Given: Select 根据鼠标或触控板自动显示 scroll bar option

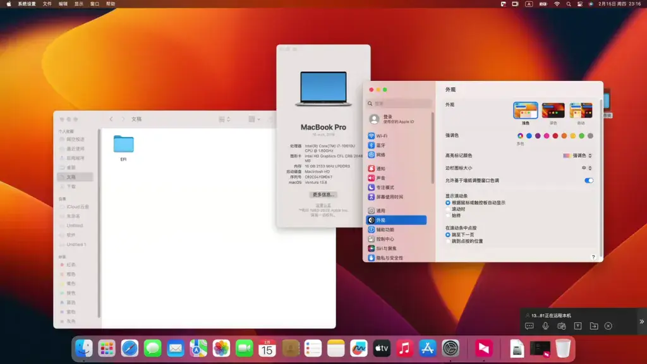Looking at the screenshot, I should [x=448, y=203].
